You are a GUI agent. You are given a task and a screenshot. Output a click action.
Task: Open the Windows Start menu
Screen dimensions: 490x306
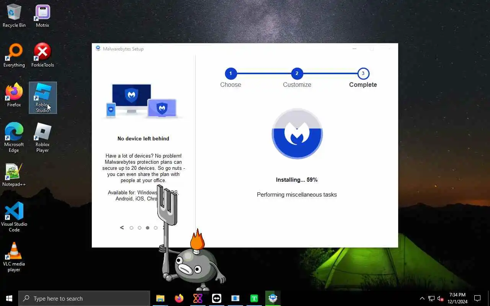click(x=9, y=298)
